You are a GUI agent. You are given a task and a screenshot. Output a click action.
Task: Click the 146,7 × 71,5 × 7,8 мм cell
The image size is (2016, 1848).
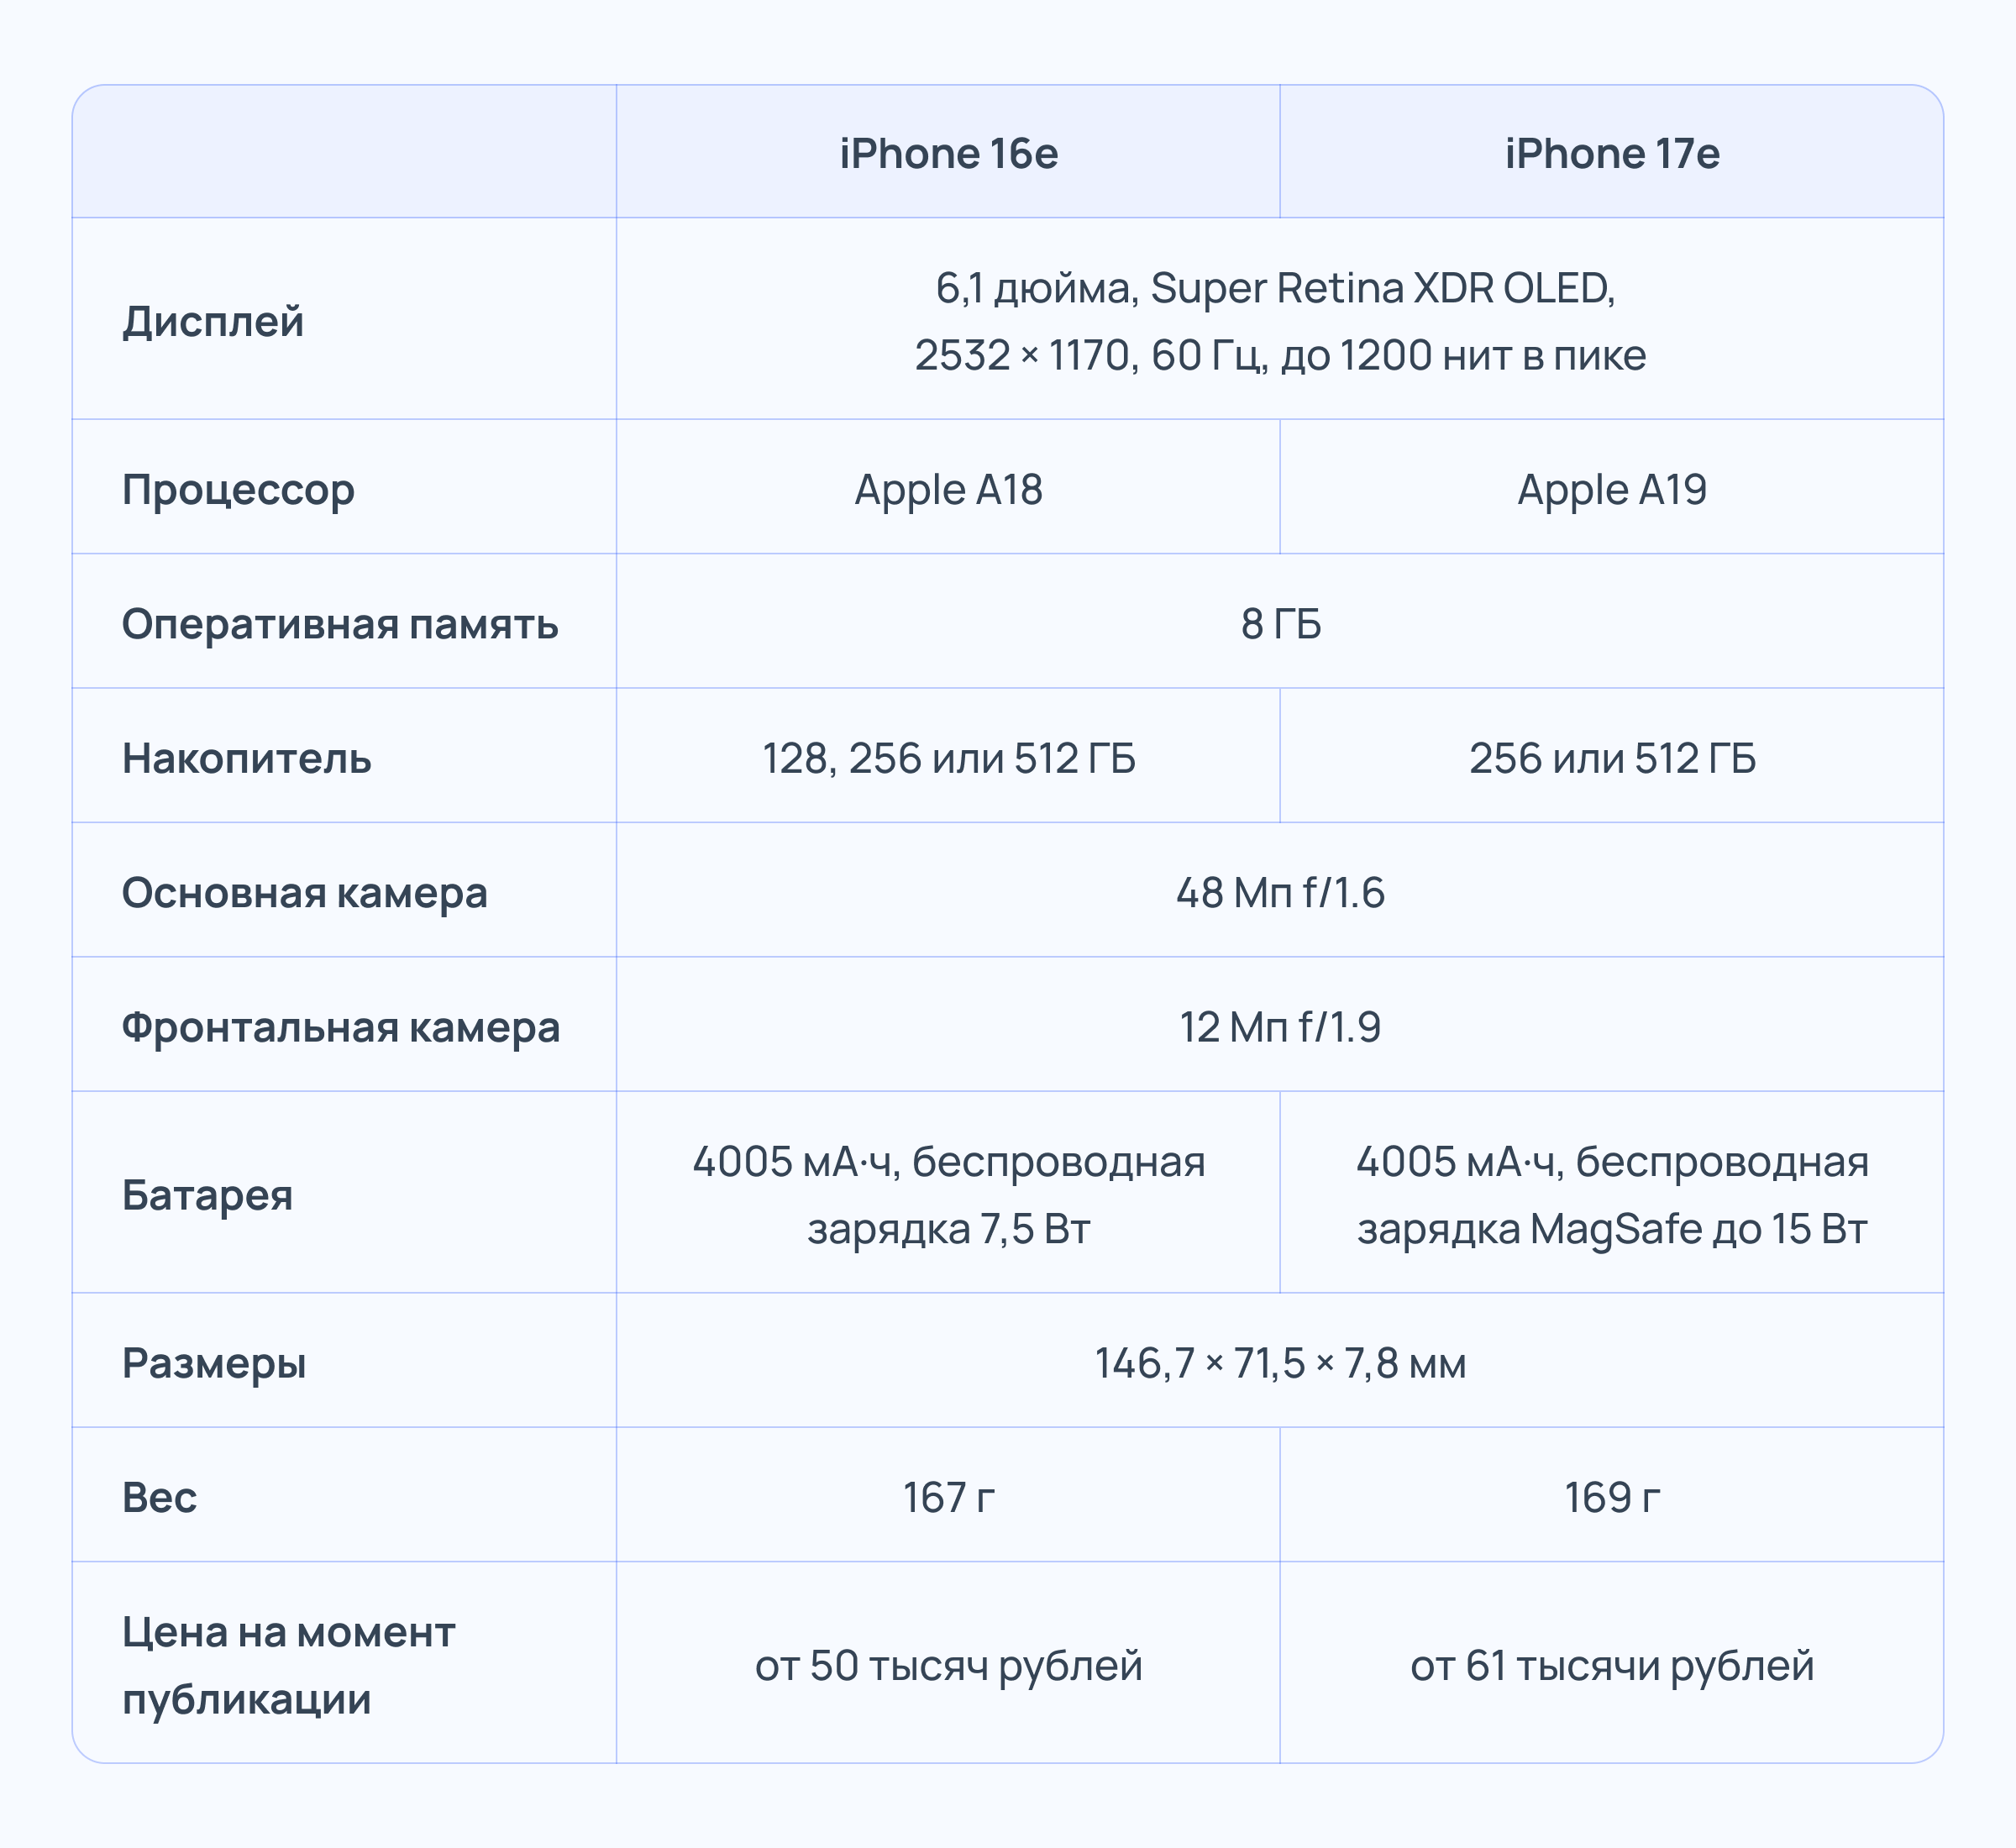point(1280,1363)
